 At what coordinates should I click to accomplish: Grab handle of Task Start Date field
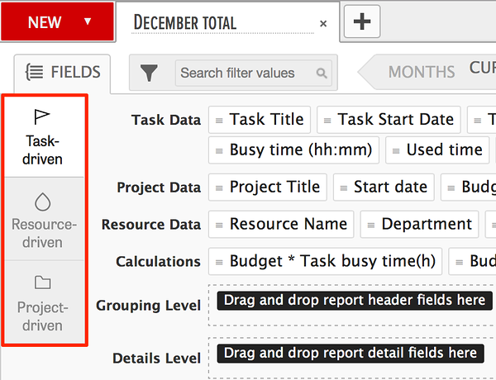327,121
